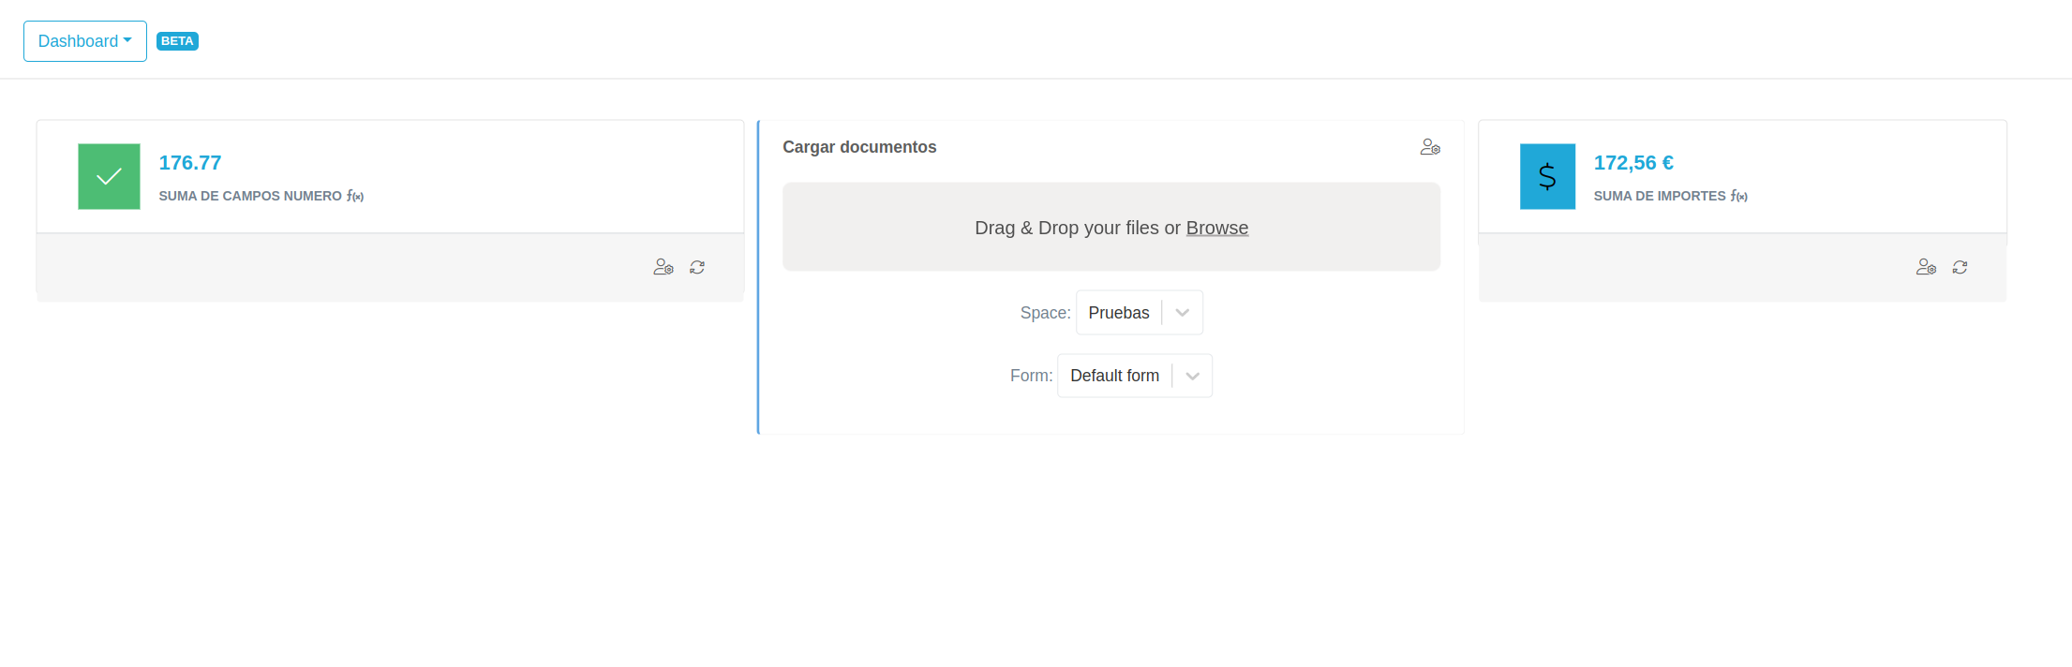Open user settings for SUMA DE IMPORTES widget
Screen dimensions: 2072x667
click(1926, 267)
